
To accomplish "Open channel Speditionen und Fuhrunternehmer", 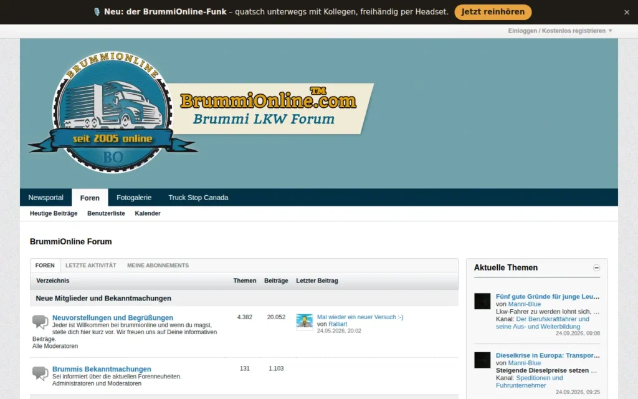I will (530, 382).
